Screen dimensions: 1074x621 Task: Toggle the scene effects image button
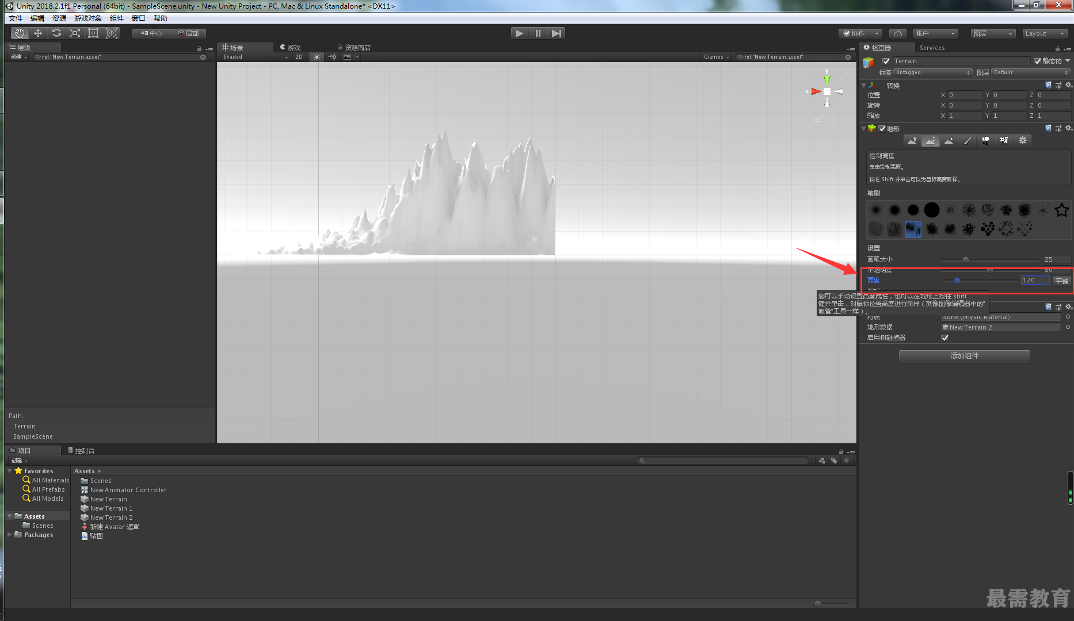(x=347, y=57)
